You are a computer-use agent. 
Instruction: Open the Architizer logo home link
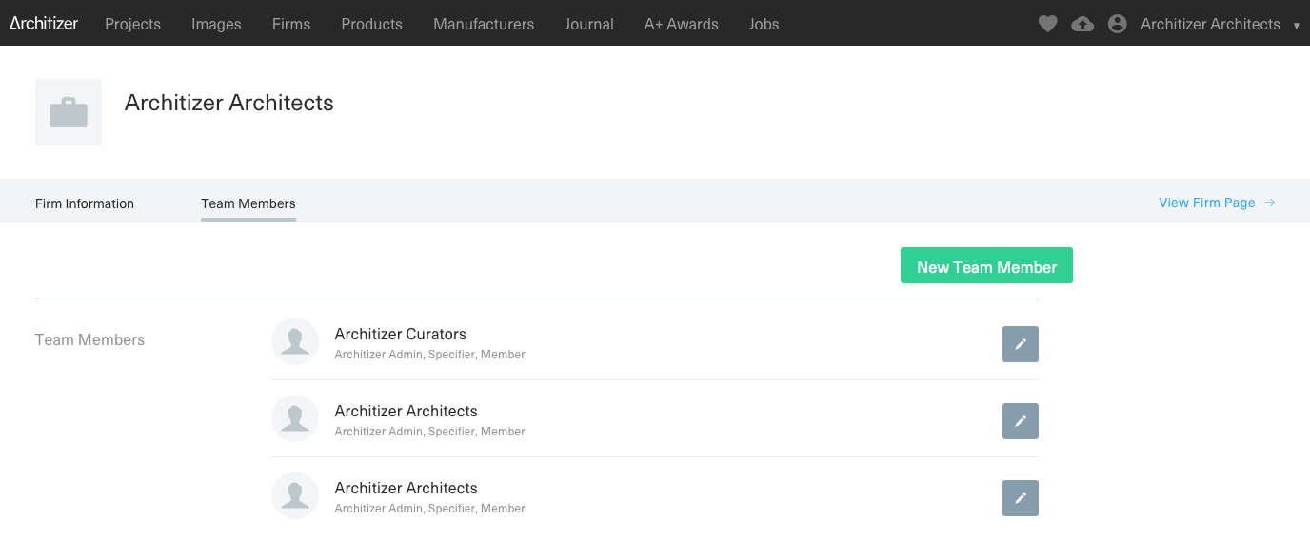pos(44,24)
